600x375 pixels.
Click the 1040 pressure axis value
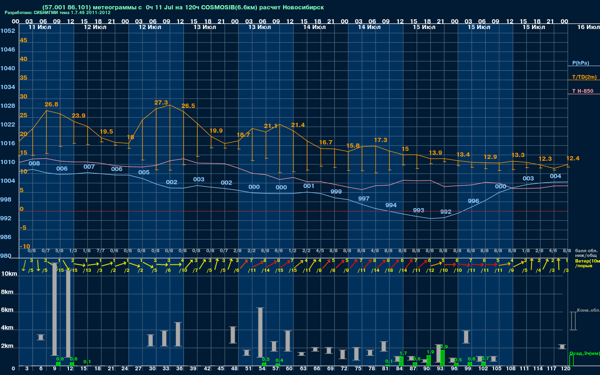(x=7, y=68)
